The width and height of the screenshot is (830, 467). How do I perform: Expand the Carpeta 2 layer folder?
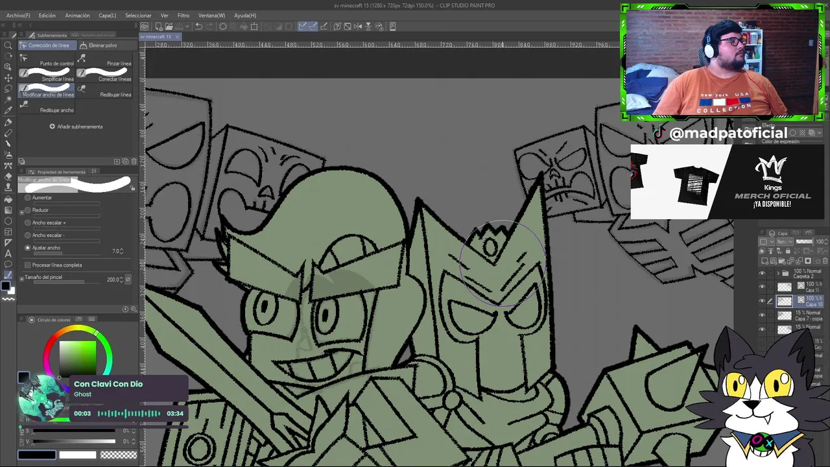click(778, 273)
